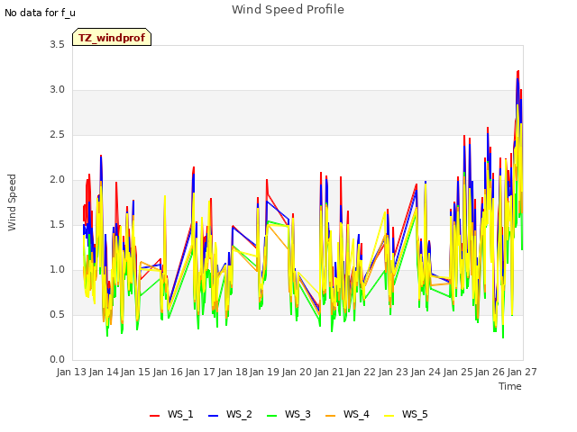Image resolution: width=577 pixels, height=432 pixels.
Task: Click the green WS_3 legend marker
Action: [271, 416]
